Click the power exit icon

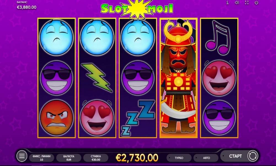(x=256, y=2)
